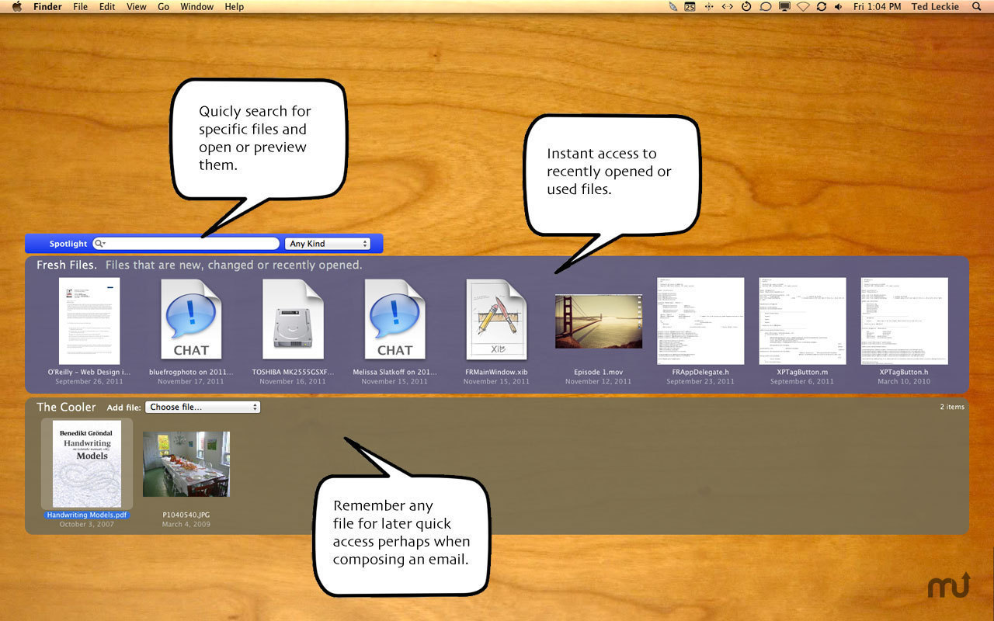The image size is (994, 621).
Task: Open the Time Machine menu bar icon
Action: pos(746,7)
